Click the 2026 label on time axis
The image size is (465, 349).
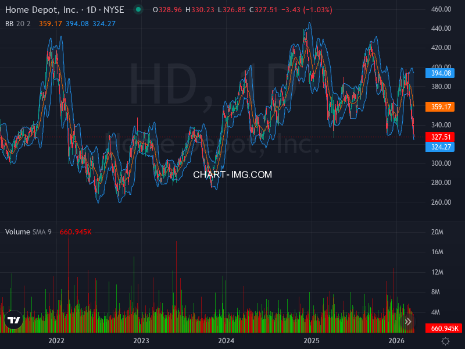(396, 341)
